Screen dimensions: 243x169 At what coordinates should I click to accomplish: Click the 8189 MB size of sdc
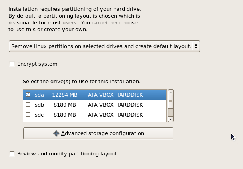pyautogui.click(x=64, y=115)
